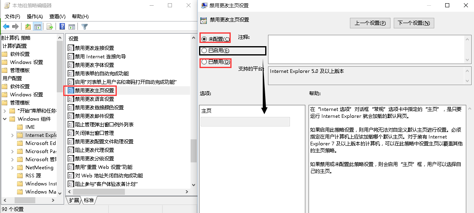The height and width of the screenshot is (213, 474).
Task: Select 用户配置 管理模板 tree item
Action: 20,102
